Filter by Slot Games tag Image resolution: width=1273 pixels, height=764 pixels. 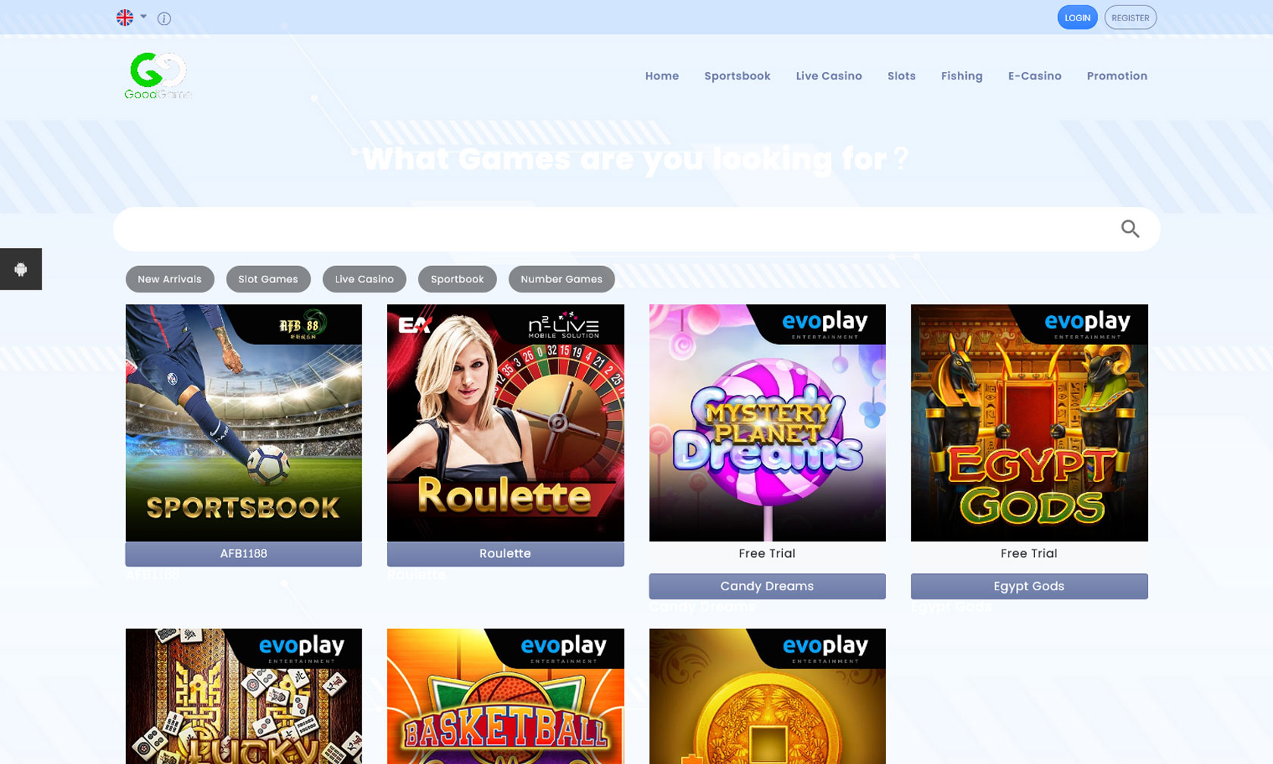(x=268, y=279)
